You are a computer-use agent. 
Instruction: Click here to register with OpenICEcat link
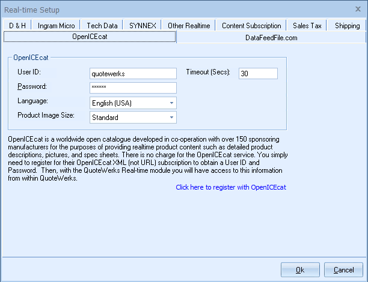pyautogui.click(x=231, y=187)
